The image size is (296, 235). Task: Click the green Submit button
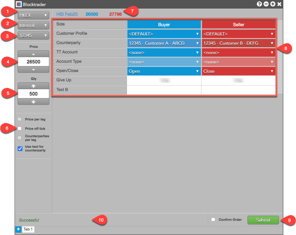coord(263,220)
